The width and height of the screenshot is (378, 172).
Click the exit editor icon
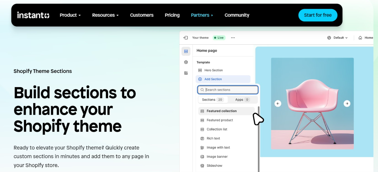[x=186, y=38]
